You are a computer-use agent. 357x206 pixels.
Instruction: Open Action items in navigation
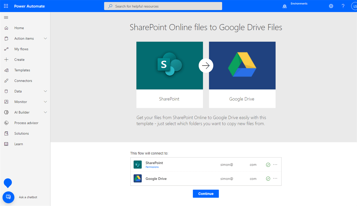pyautogui.click(x=24, y=39)
